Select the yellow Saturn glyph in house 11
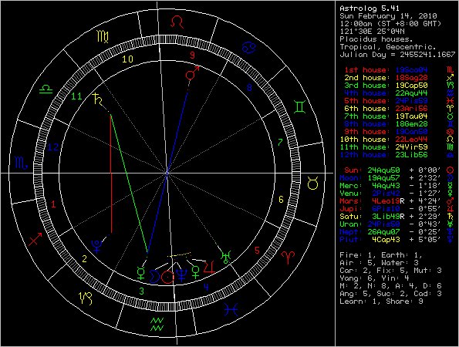 click(x=97, y=99)
